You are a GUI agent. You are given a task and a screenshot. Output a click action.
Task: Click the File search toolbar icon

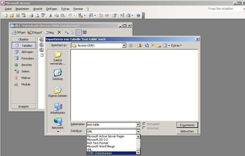coord(24,15)
